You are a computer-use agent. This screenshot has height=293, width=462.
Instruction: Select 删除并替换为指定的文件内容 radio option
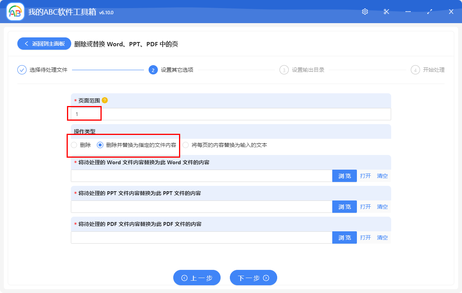point(100,145)
